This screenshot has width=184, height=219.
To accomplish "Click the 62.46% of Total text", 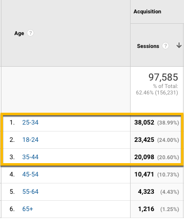I will (157, 89).
